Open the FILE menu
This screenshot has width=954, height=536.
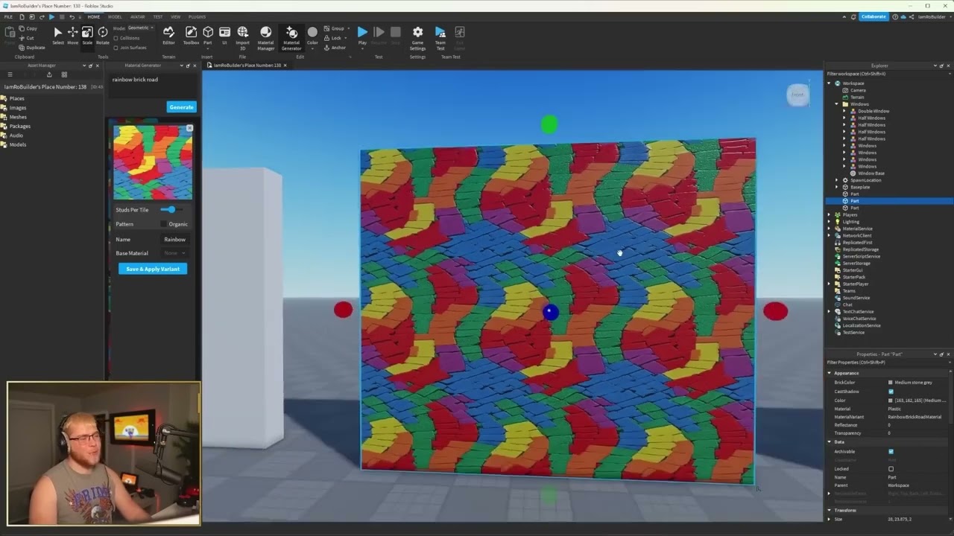(8, 16)
